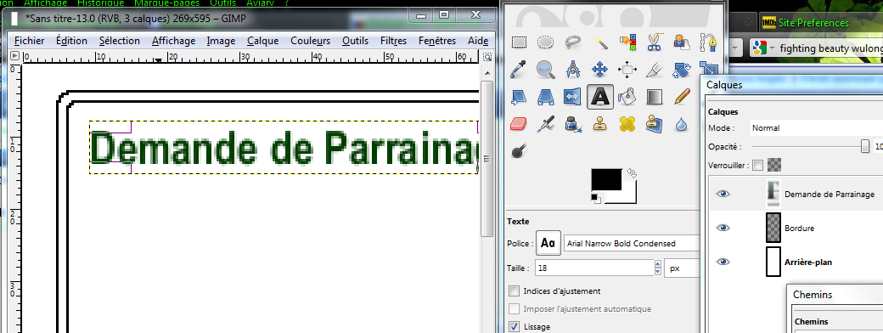Select the Color Picker eyedropper tool
Viewport: 883px width, 333px height.
pos(519,70)
